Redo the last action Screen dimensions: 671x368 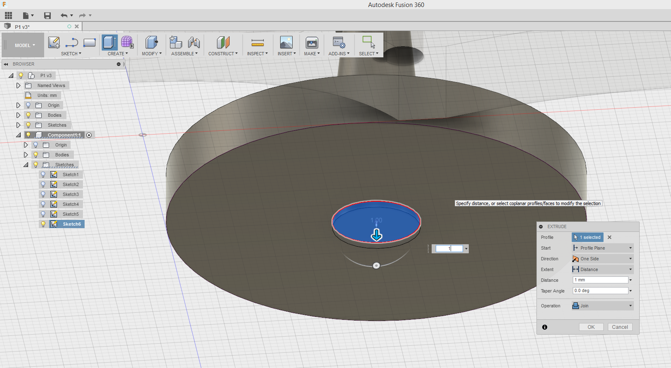coord(82,16)
